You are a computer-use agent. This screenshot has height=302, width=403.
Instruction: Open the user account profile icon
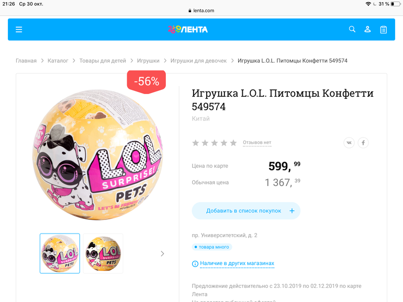click(367, 29)
